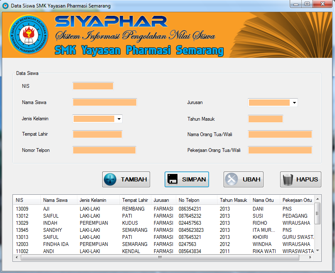The width and height of the screenshot is (335, 273).
Task: Click phone number 0845623823
Action: click(x=191, y=230)
